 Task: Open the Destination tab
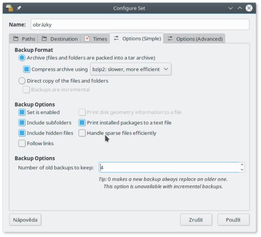point(60,39)
